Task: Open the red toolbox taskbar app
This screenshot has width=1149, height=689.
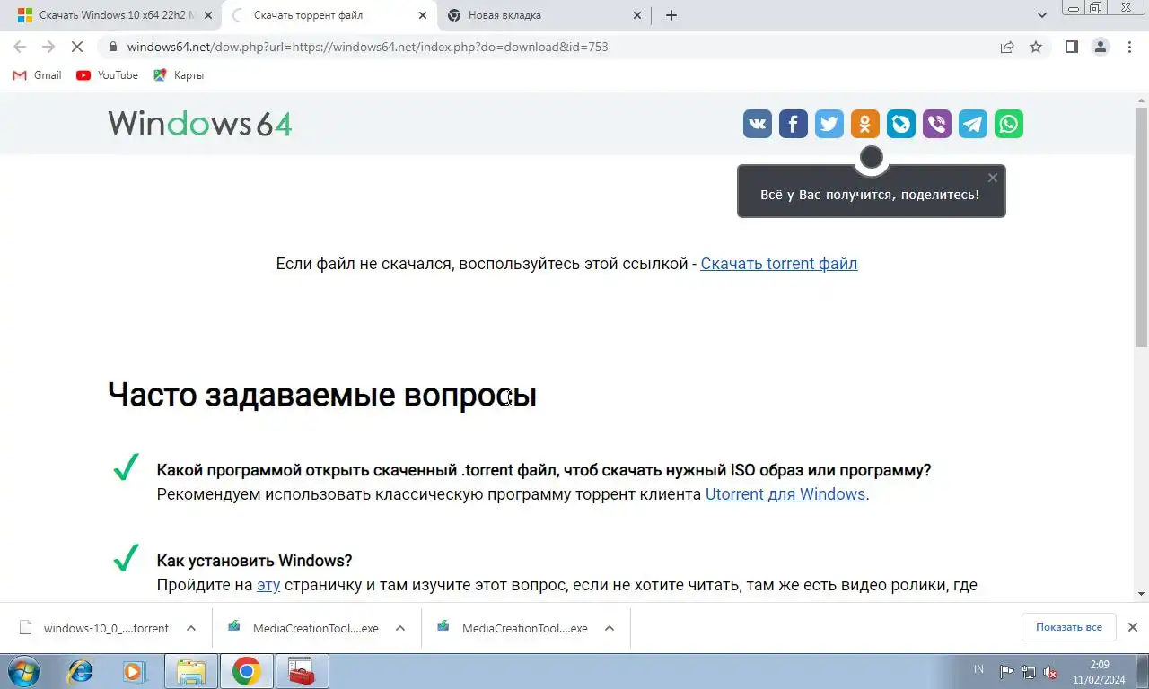Action: (302, 671)
